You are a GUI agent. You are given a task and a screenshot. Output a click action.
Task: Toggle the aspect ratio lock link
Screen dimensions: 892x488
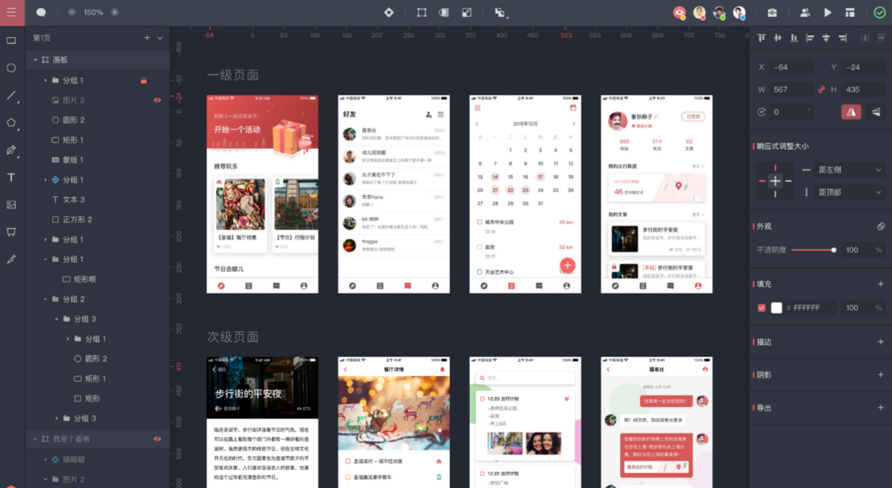click(821, 89)
